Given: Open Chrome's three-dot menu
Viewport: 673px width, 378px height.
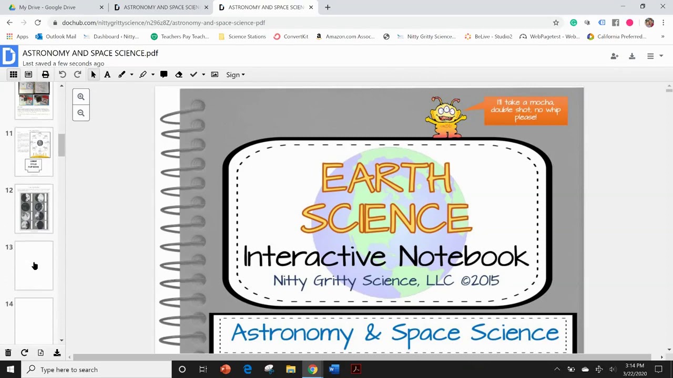Looking at the screenshot, I should 664,23.
